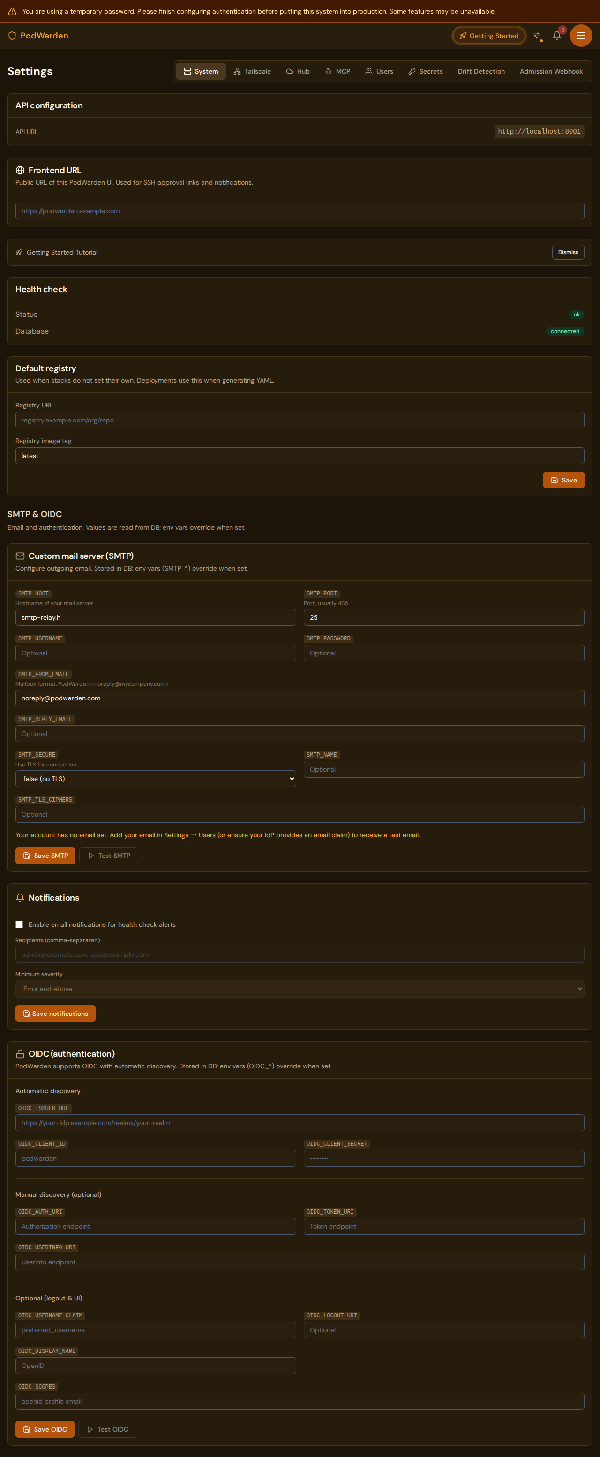The image size is (600, 1457).
Task: Focus the OIDC_USERNAME_CLAIM input field
Action: point(156,1330)
